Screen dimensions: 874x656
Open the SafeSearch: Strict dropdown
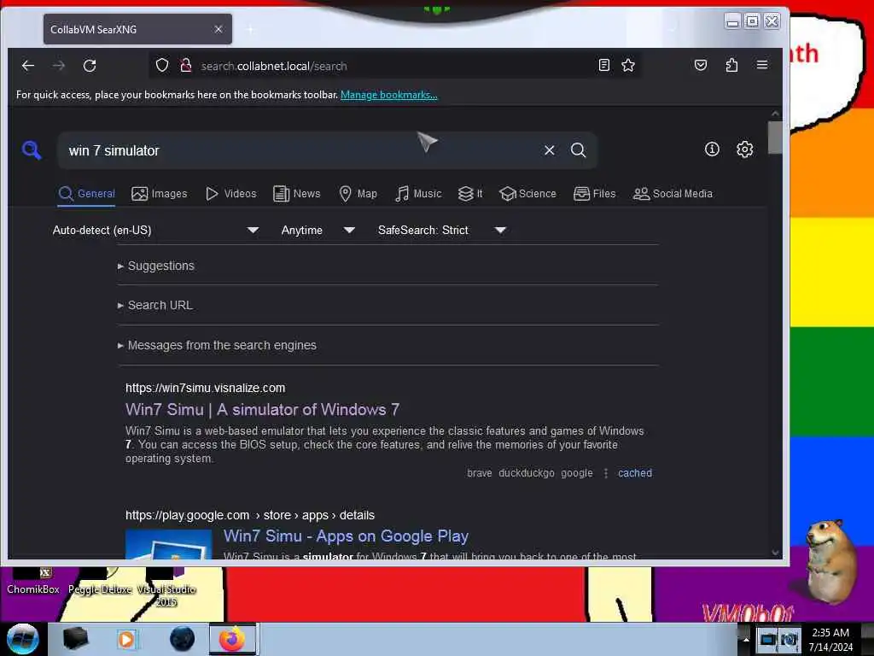coord(441,230)
